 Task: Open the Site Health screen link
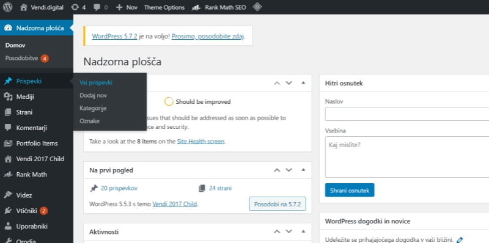[x=200, y=142]
